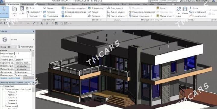Use the Пандус ramp tool
This screenshot has width=217, height=109.
[93, 12]
